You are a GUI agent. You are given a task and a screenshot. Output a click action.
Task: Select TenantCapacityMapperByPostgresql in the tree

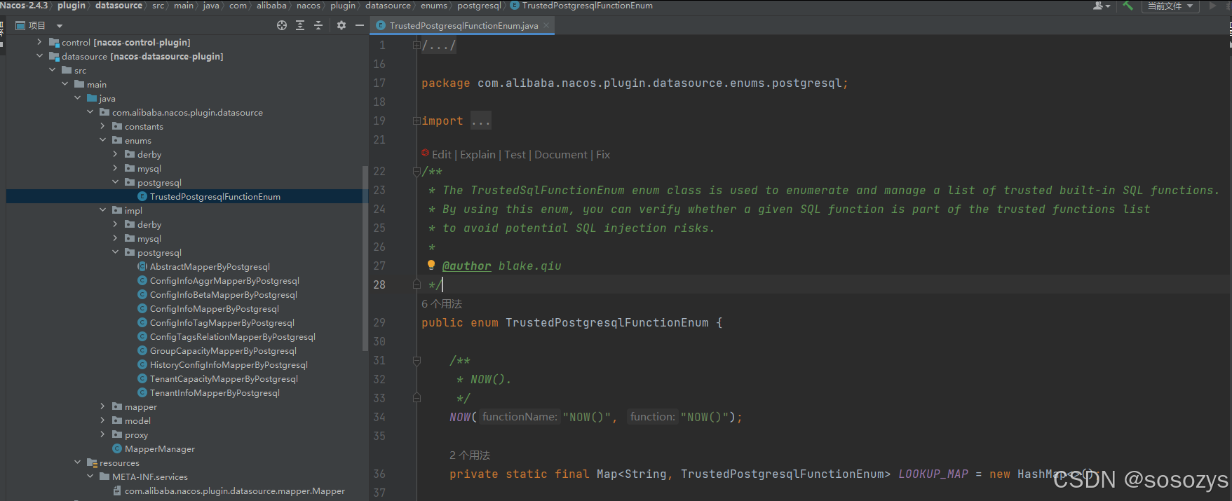coord(224,378)
